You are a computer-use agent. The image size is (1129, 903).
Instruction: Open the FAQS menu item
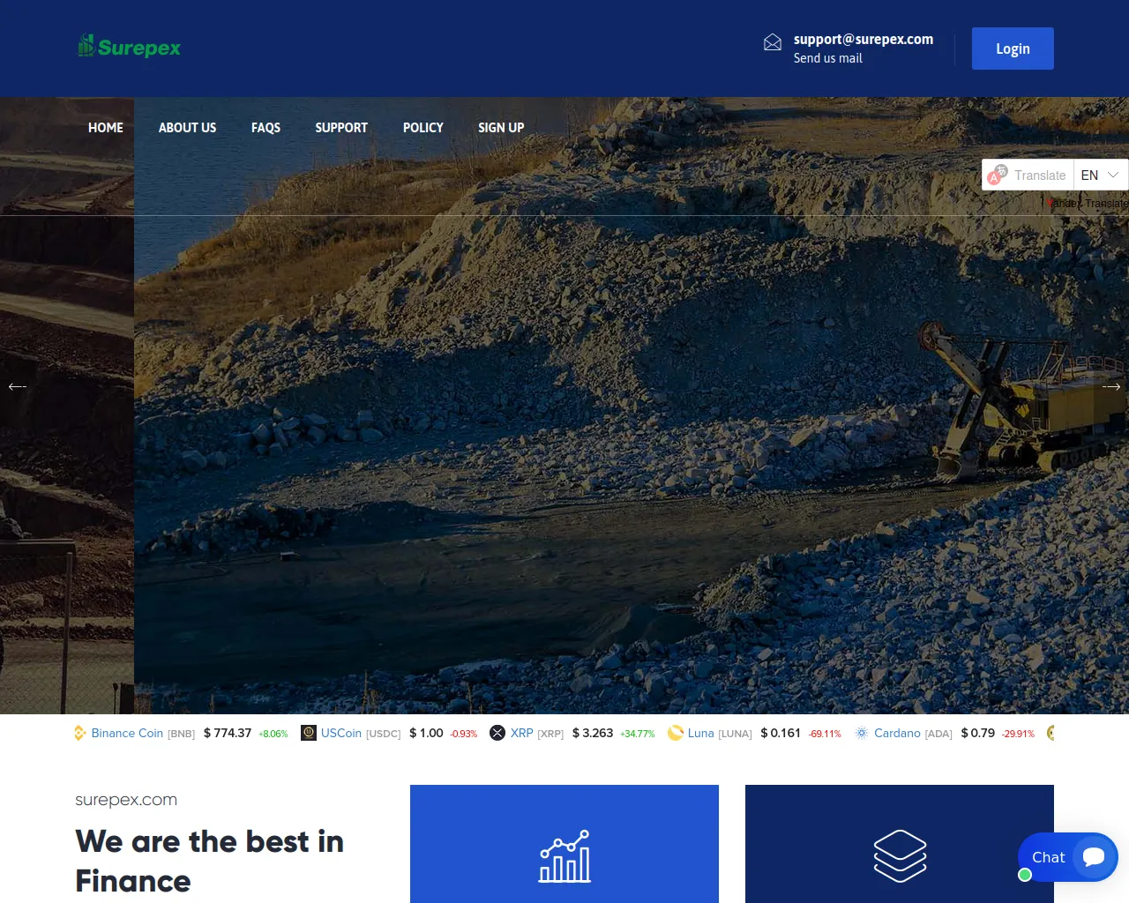tap(265, 128)
